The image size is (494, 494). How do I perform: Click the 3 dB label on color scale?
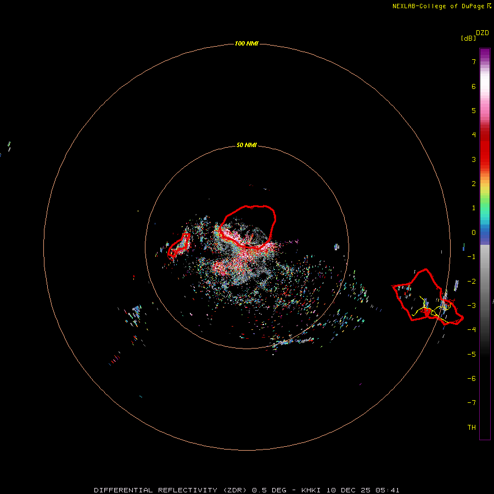[x=474, y=159]
